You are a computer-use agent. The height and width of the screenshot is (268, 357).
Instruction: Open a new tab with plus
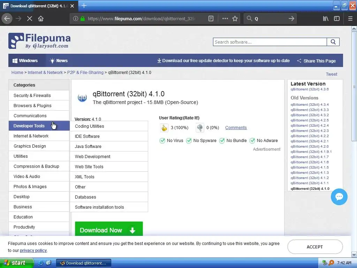[x=84, y=6]
